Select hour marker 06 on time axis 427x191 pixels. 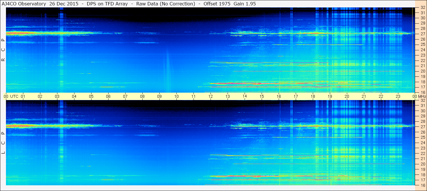pos(108,96)
